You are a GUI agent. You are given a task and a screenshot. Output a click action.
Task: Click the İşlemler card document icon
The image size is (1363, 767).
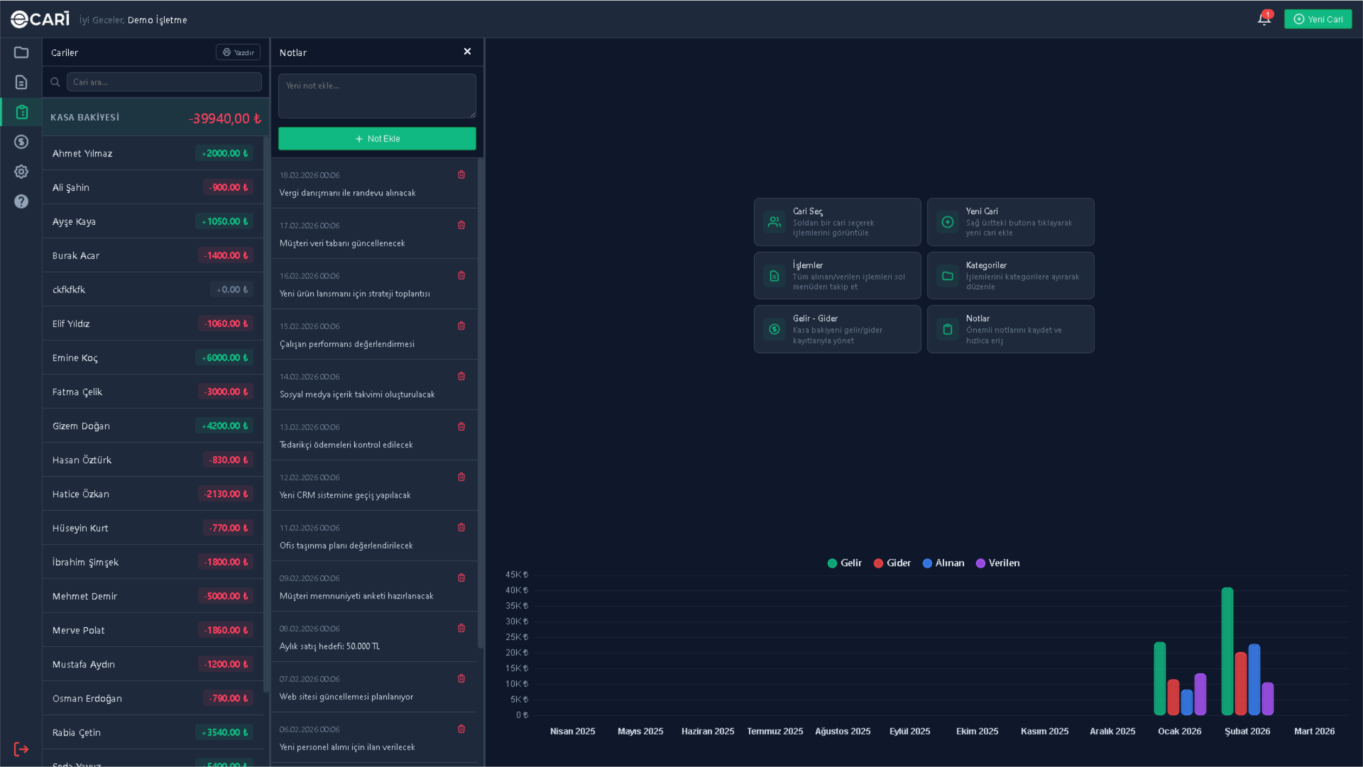(x=775, y=276)
